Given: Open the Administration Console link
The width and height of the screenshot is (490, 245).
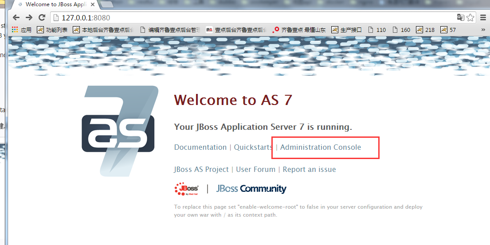Looking at the screenshot, I should coord(321,147).
